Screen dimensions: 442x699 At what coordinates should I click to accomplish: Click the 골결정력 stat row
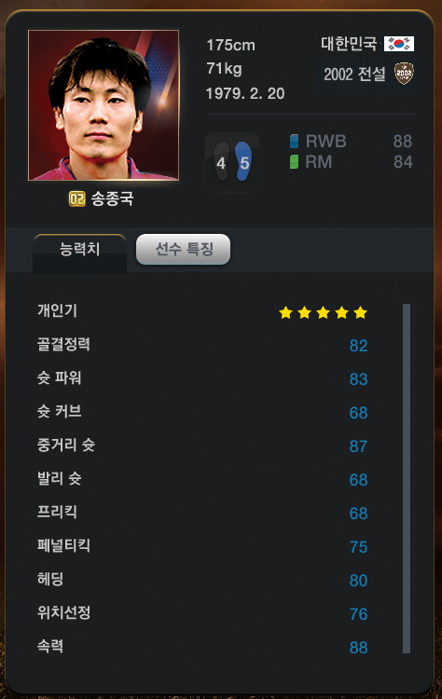point(202,345)
